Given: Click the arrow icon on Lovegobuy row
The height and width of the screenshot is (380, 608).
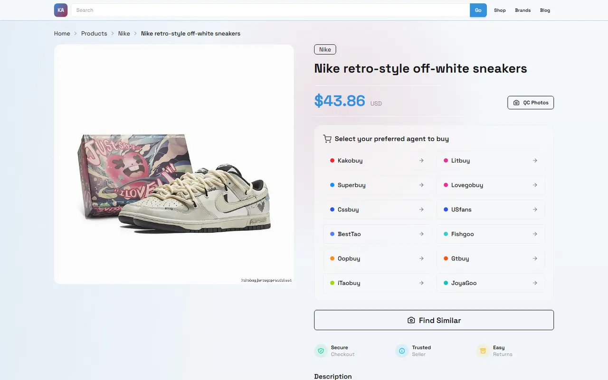Looking at the screenshot, I should click(x=535, y=185).
